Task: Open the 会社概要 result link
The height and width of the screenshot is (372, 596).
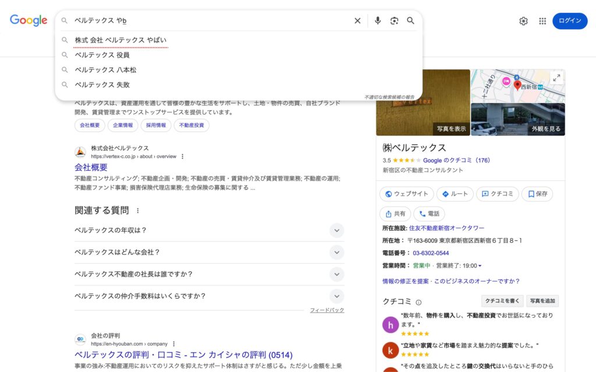Action: [91, 168]
